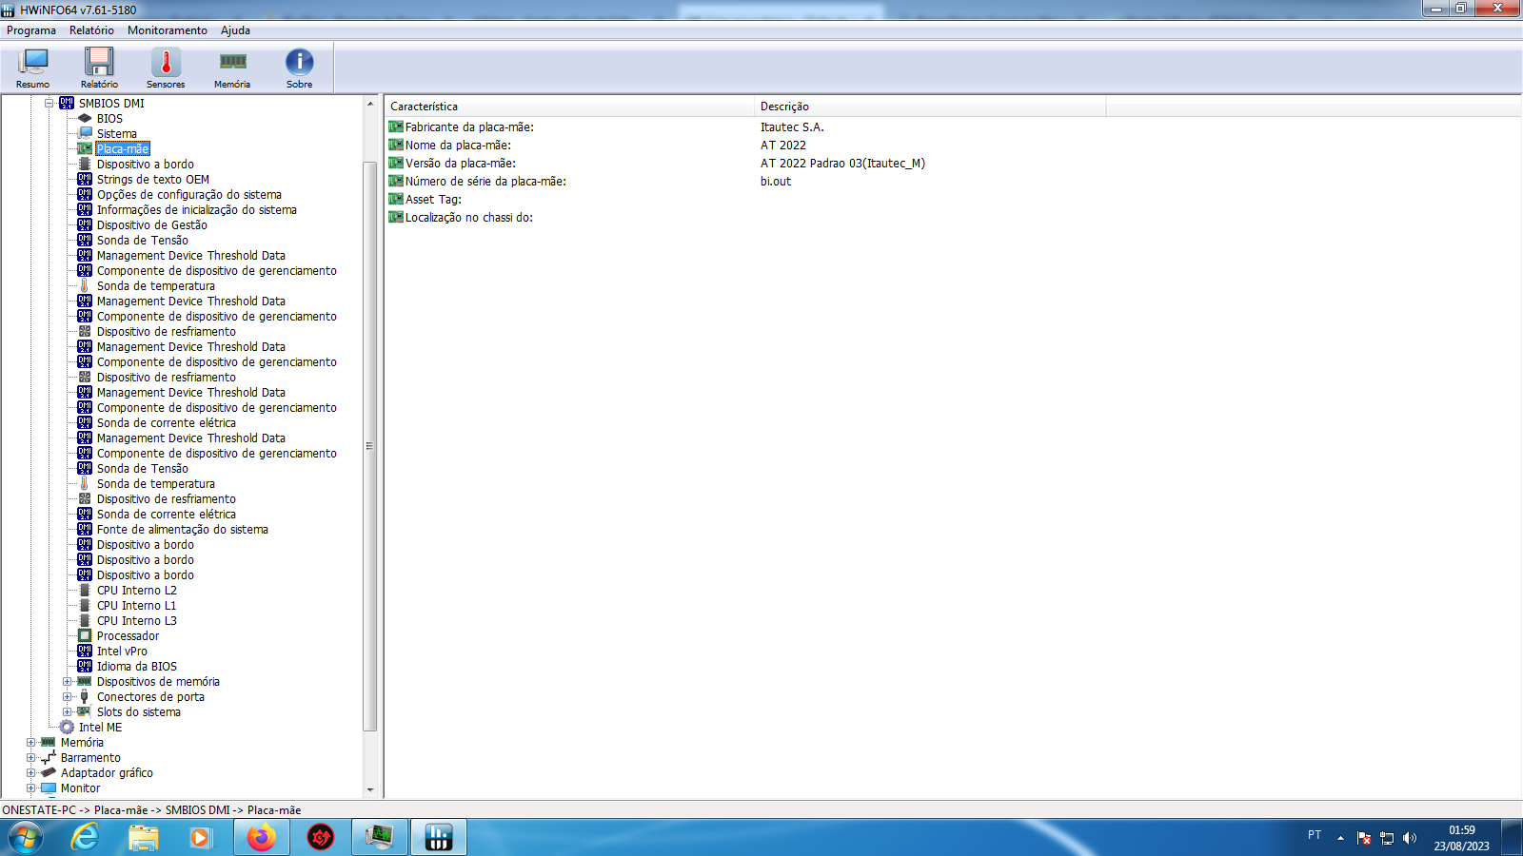1523x856 pixels.
Task: Open Internet Explorer from the taskbar
Action: [x=86, y=837]
